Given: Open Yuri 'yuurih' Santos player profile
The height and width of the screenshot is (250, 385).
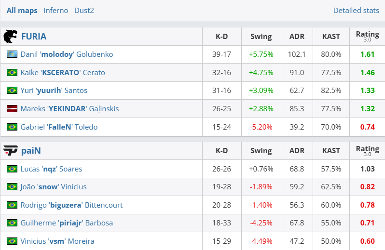Looking at the screenshot, I should 54,91.
